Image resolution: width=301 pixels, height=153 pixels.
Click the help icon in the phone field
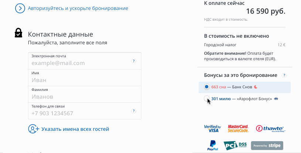[x=134, y=111]
